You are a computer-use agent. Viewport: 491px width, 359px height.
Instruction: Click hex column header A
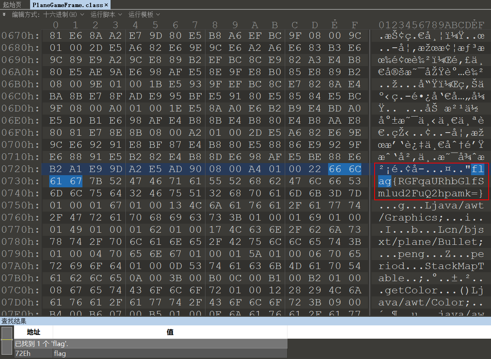[x=255, y=25]
